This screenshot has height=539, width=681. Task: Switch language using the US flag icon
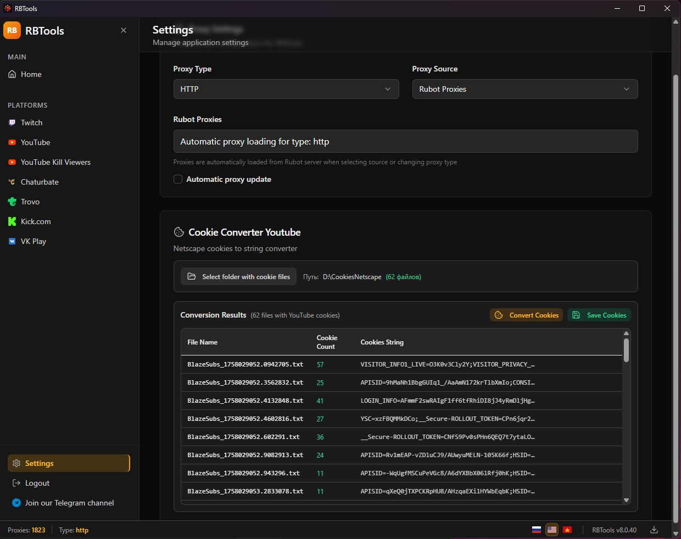[552, 530]
